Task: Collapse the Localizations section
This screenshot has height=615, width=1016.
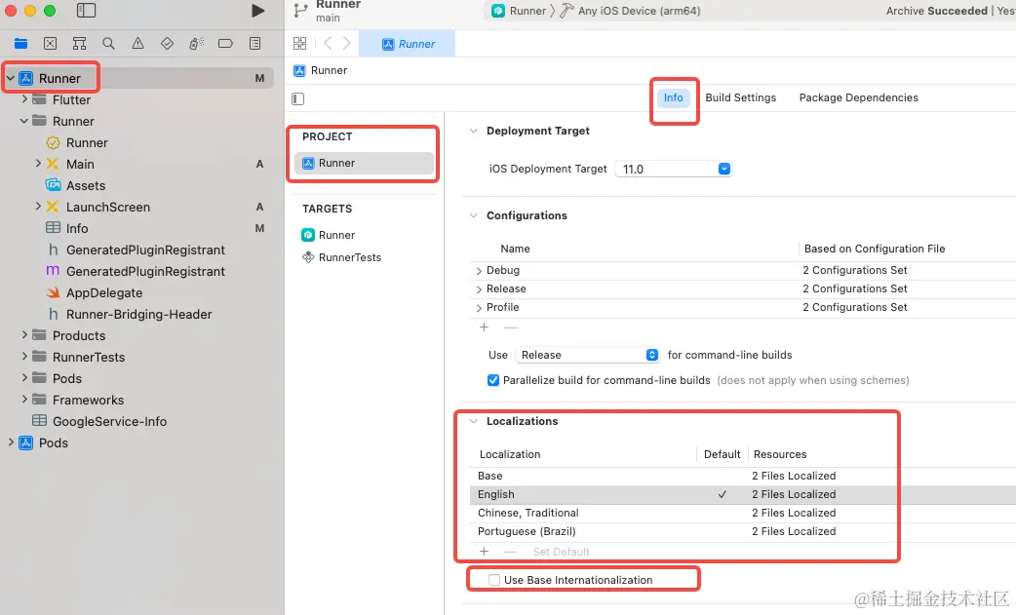Action: pos(474,421)
